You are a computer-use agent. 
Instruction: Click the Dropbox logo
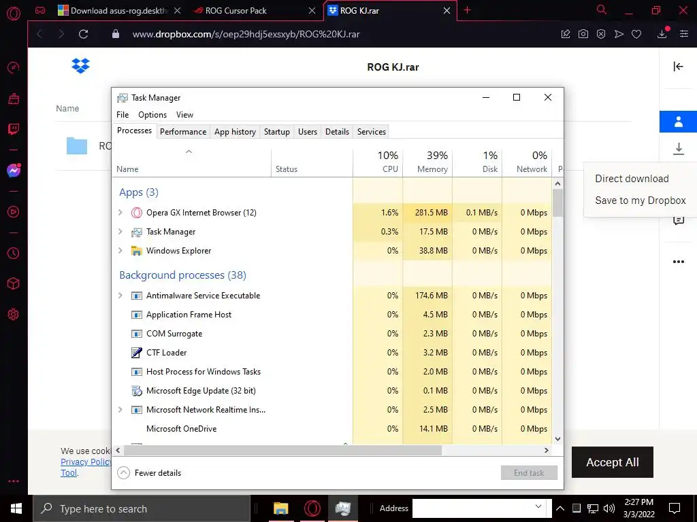click(x=80, y=66)
